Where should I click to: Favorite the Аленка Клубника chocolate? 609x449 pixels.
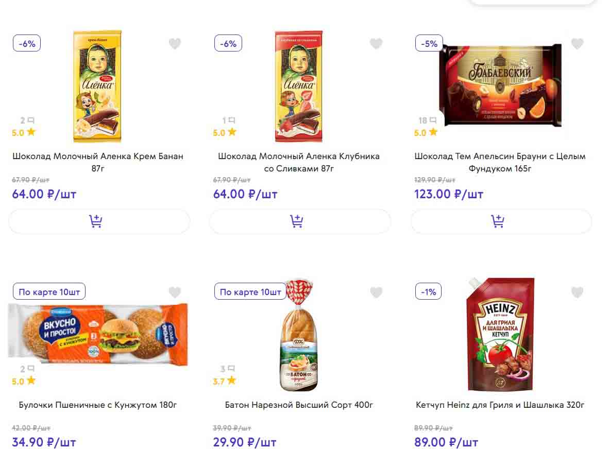tap(376, 44)
